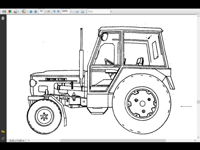Go to the next page with the down arrow
The height and width of the screenshot is (150, 200).
(35, 12)
